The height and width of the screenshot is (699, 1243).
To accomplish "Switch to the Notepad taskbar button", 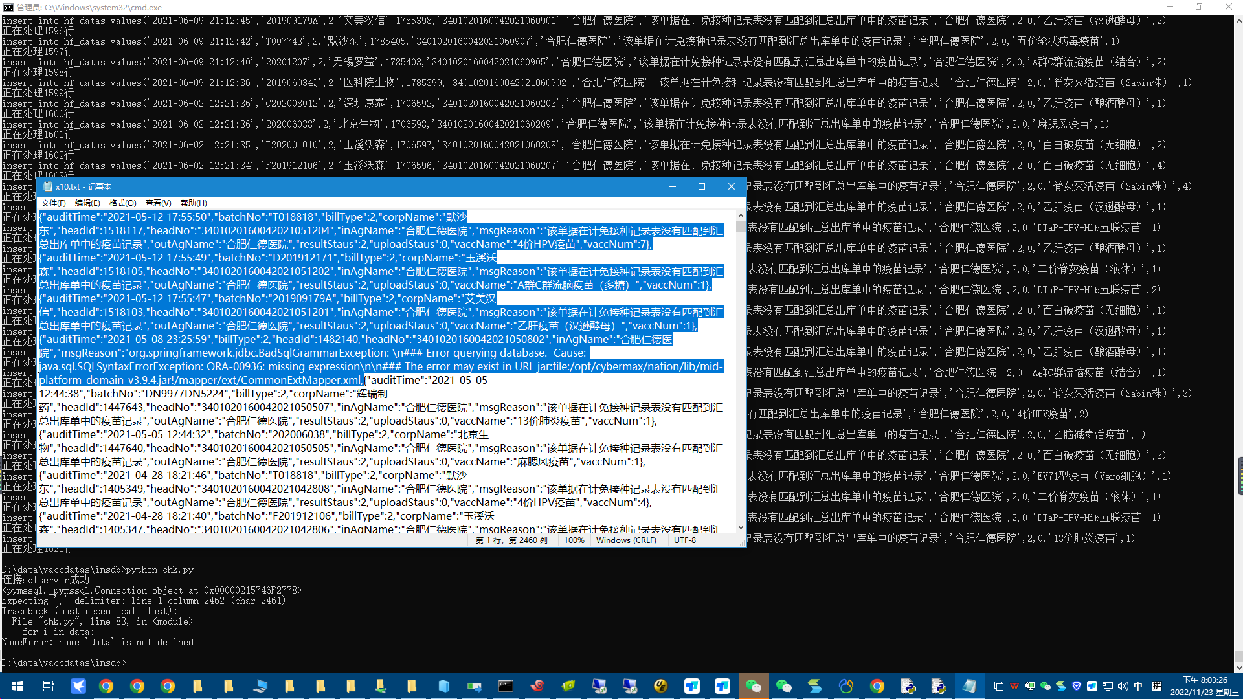I will [x=969, y=686].
